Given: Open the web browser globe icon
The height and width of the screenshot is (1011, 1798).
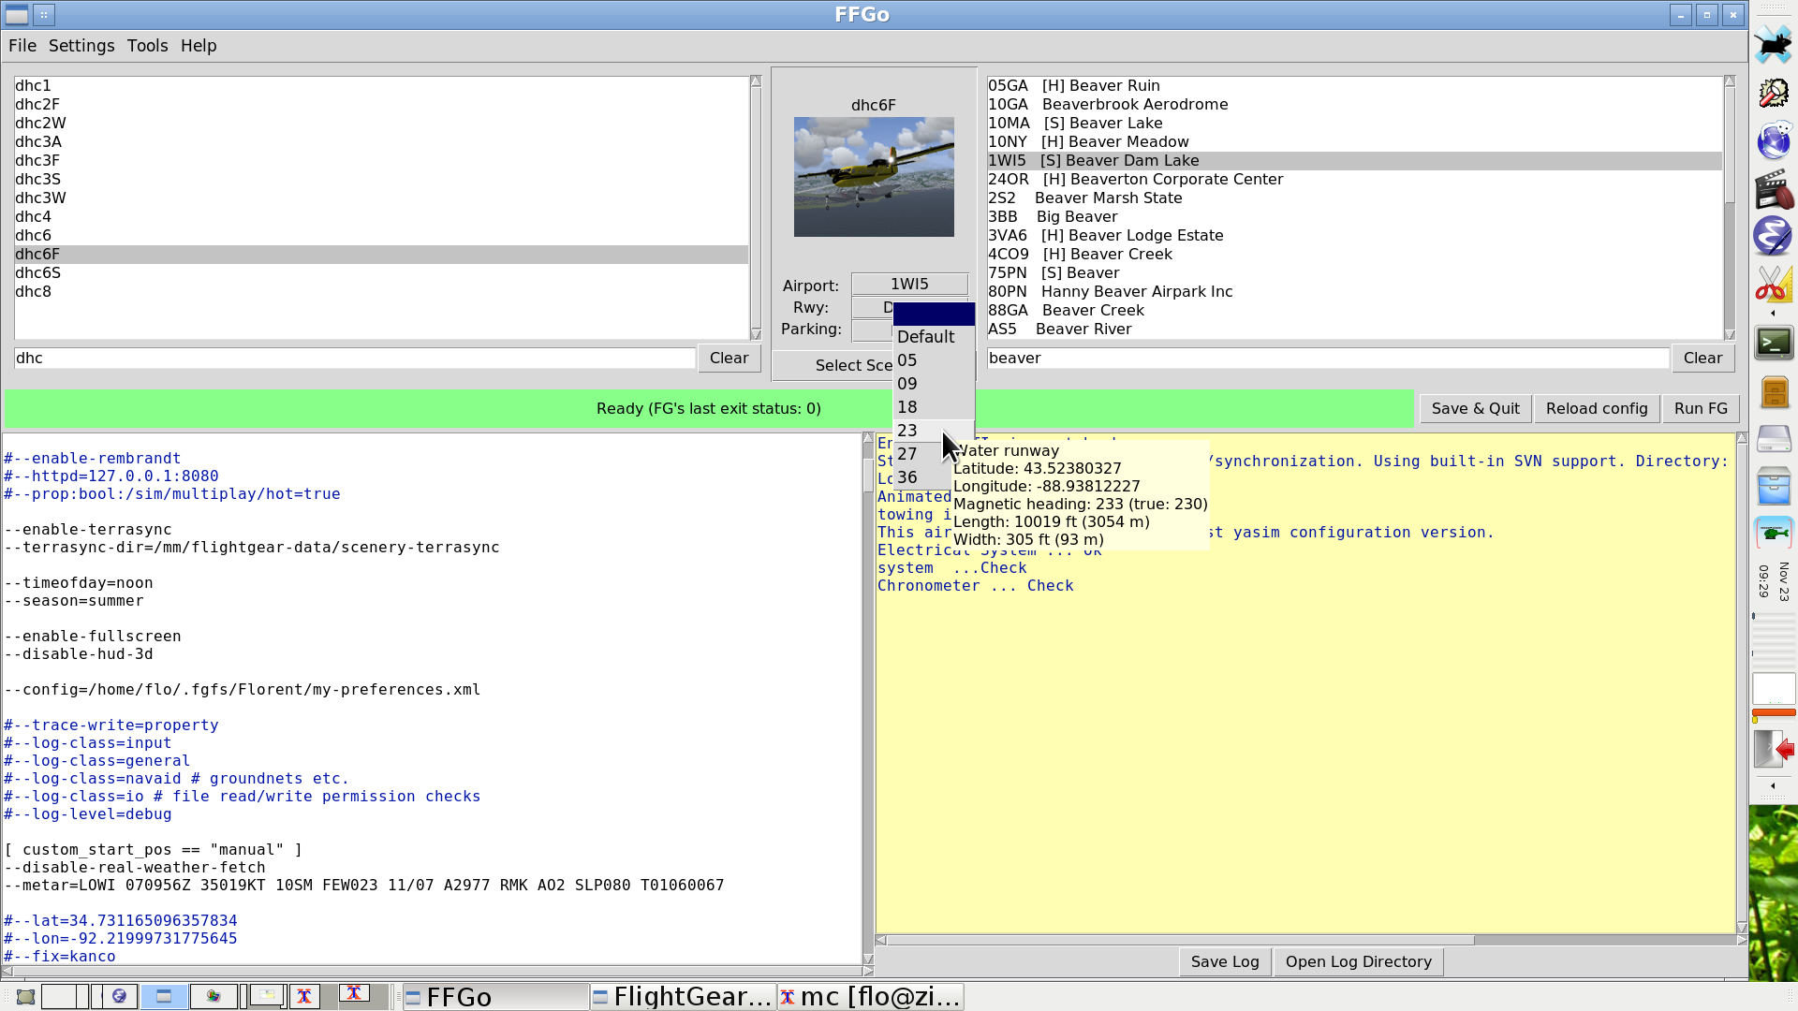Looking at the screenshot, I should pyautogui.click(x=1773, y=140).
